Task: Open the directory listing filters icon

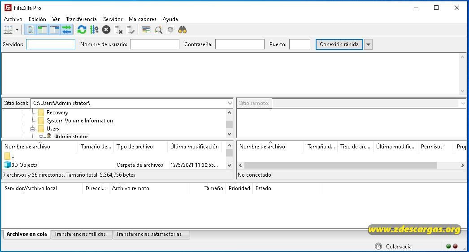Action: click(x=146, y=30)
